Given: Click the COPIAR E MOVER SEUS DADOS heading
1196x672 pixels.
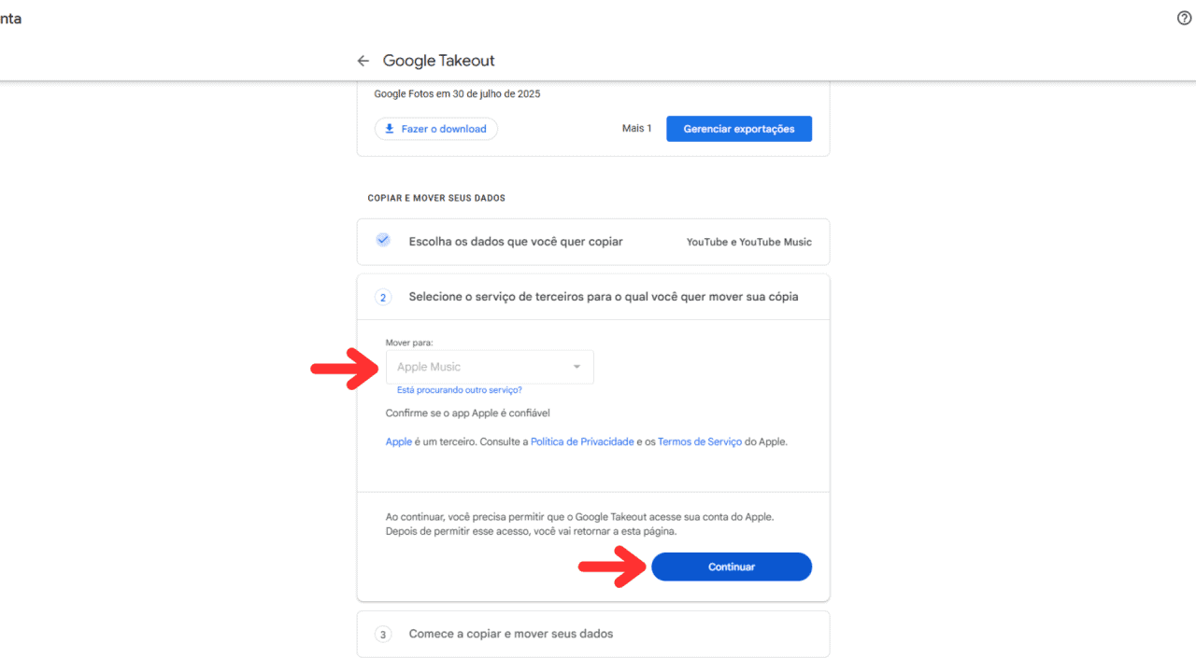Looking at the screenshot, I should coord(436,198).
